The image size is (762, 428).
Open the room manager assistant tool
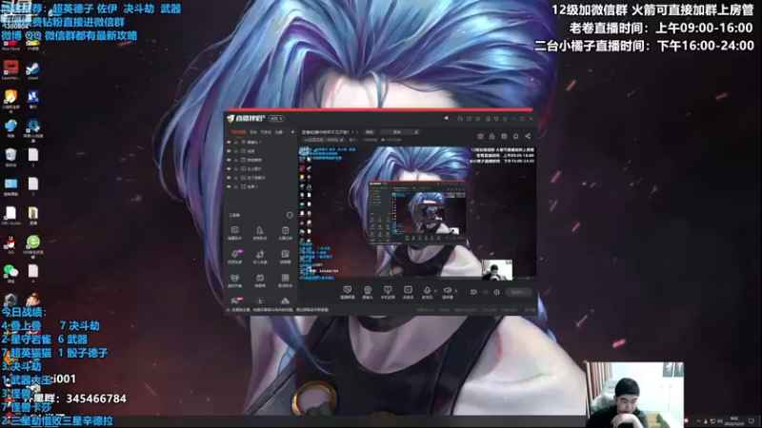260,233
